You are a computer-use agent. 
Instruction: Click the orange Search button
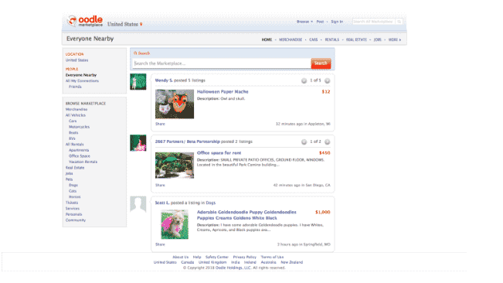click(321, 63)
